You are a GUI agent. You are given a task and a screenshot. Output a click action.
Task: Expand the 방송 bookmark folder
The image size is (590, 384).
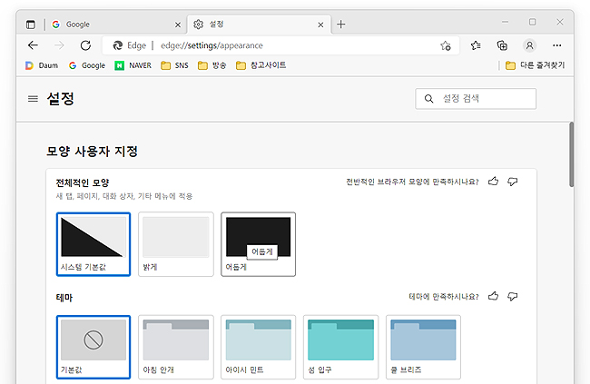(x=211, y=65)
